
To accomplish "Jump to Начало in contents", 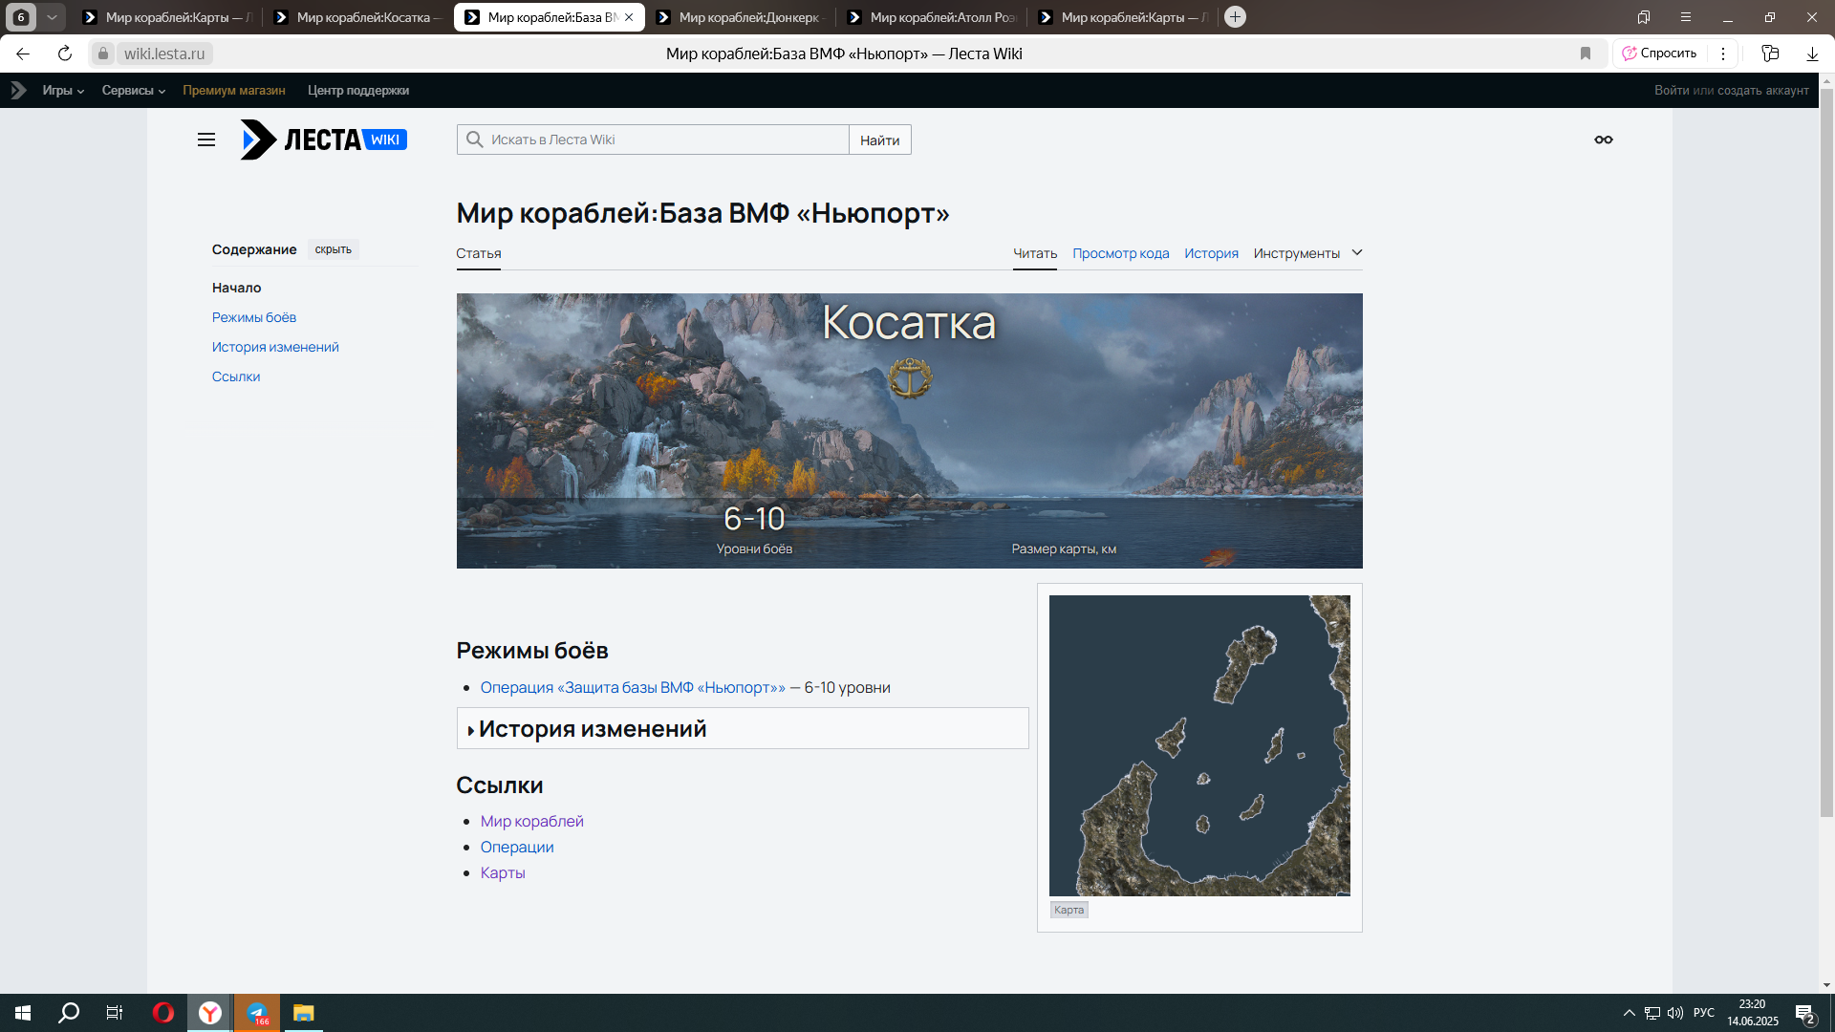I will click(236, 288).
